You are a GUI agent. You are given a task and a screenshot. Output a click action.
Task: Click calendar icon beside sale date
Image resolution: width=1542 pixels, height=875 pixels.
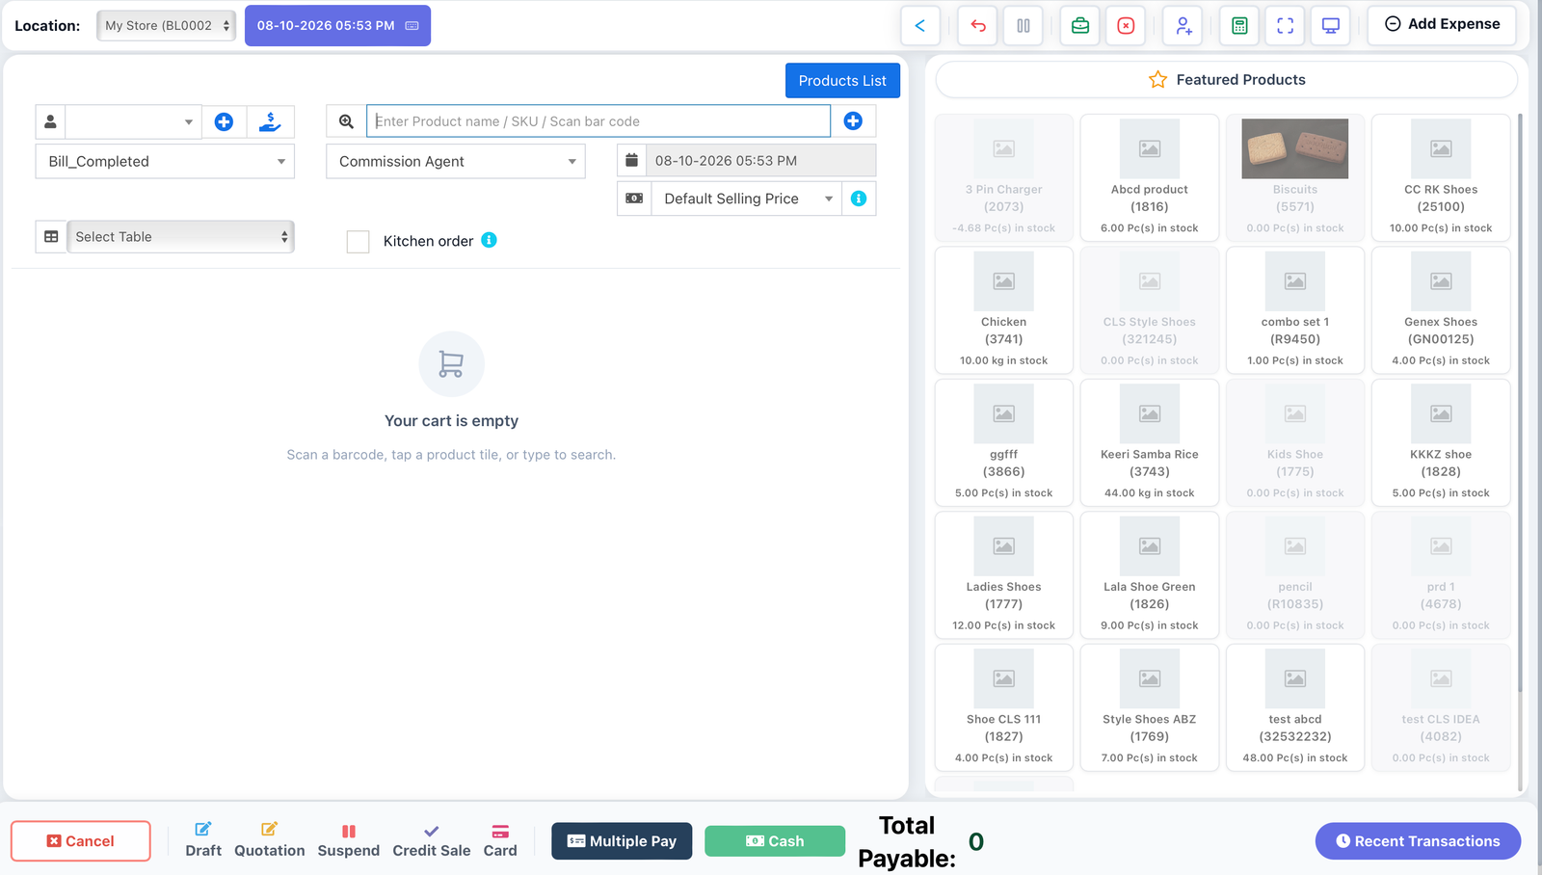click(631, 161)
